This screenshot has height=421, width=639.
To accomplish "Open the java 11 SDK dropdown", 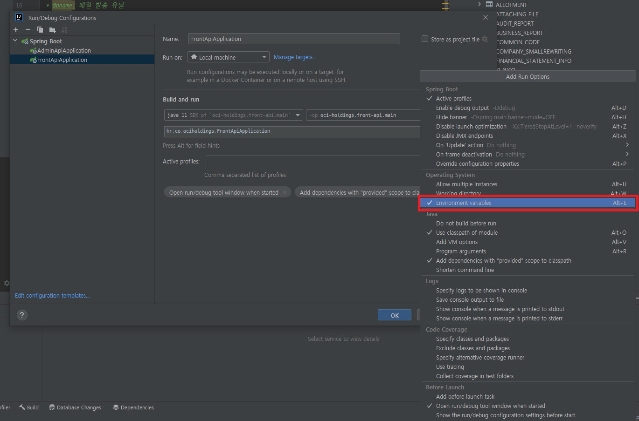I will [x=233, y=115].
